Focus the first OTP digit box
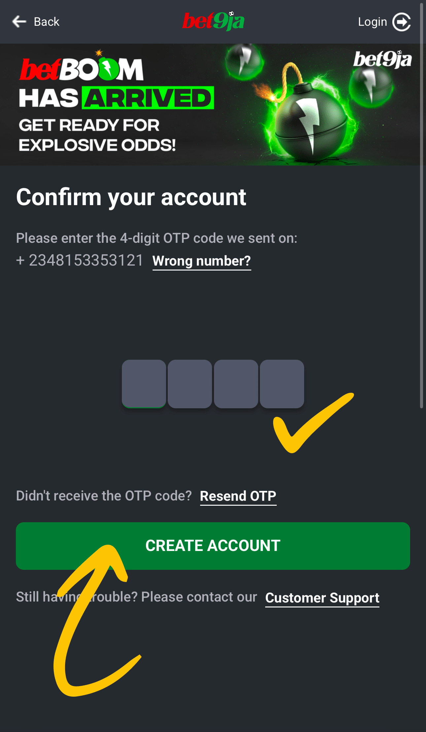 144,384
